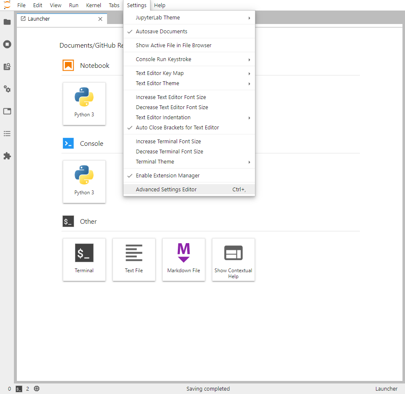
Task: Select the Launcher tab
Action: point(62,19)
